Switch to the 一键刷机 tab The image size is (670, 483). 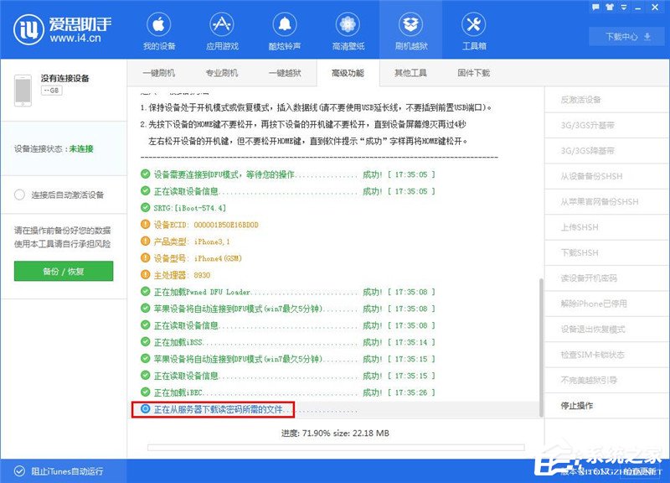[159, 73]
